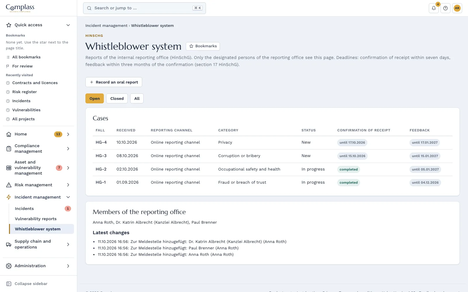This screenshot has width=468, height=292.
Task: Expand Compliance management chevron
Action: [x=68, y=149]
